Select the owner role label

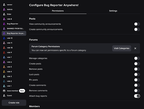tap(10, 5)
